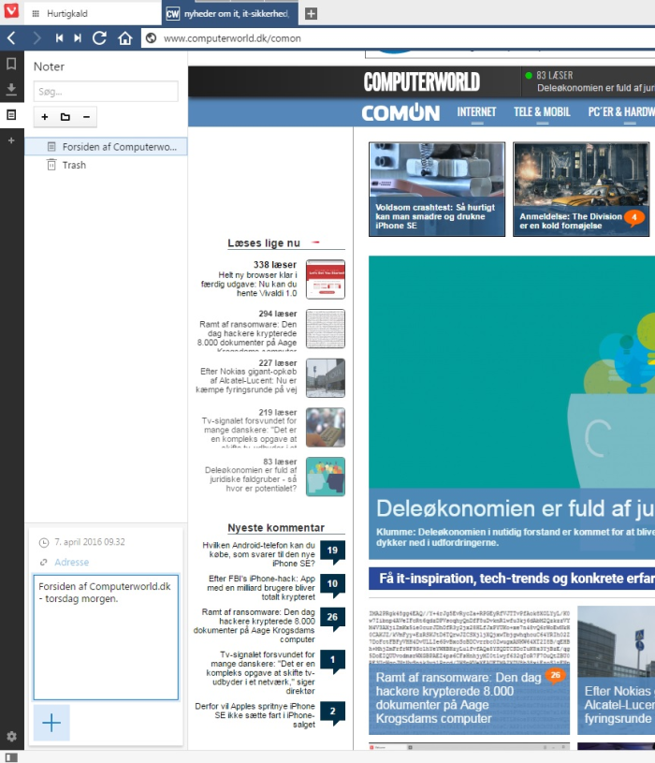Screen dimensions: 655x763
Task: Go to the home page
Action: [125, 38]
